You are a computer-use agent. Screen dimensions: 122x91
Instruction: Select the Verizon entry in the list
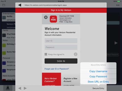9,25
